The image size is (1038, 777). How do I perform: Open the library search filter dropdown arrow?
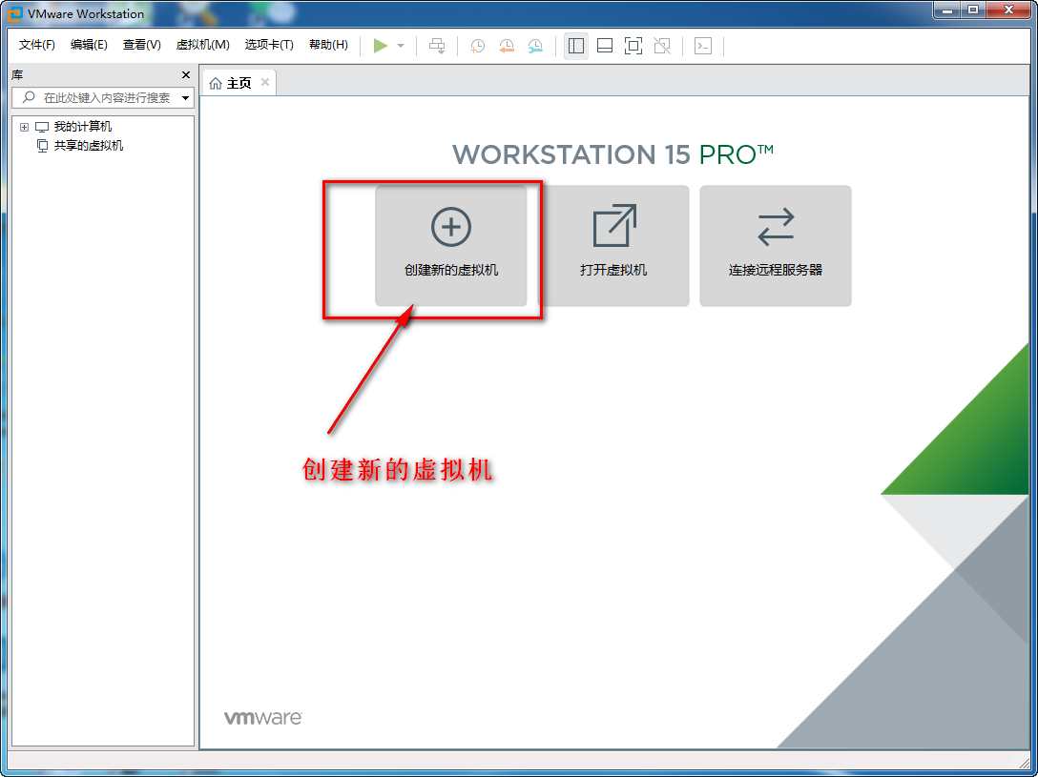[x=186, y=98]
